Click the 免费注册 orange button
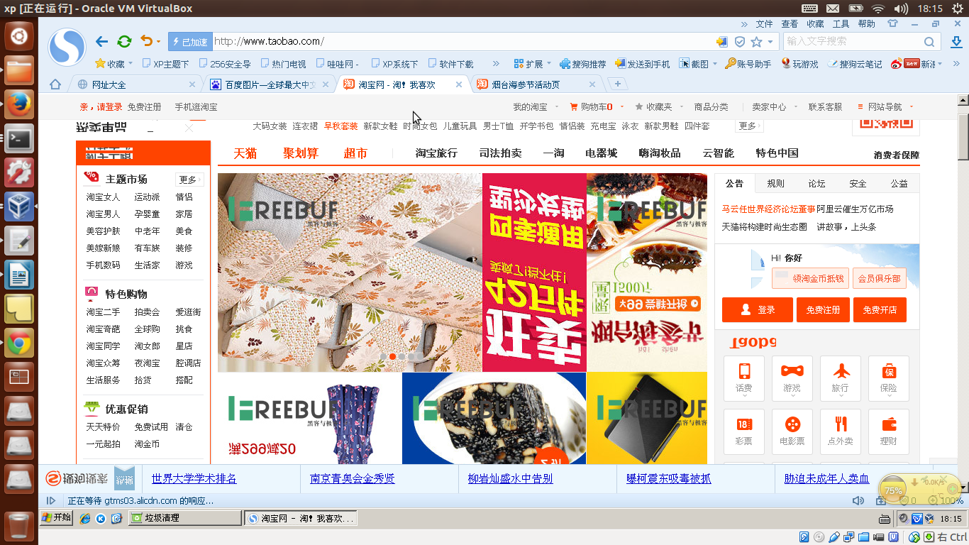Viewport: 969px width, 545px height. (823, 310)
